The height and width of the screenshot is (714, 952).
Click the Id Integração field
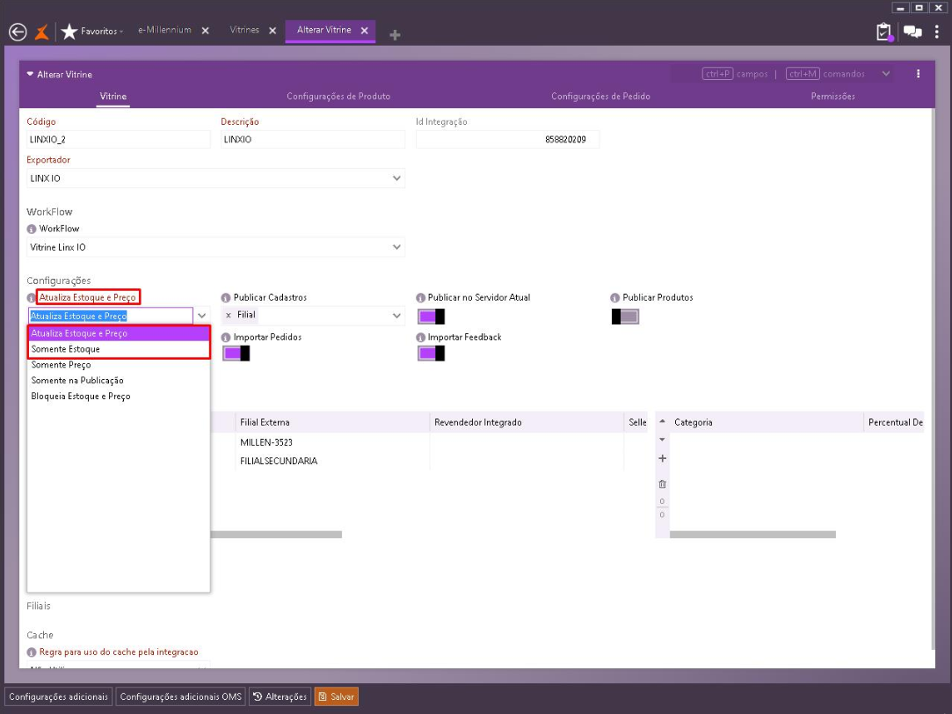(507, 139)
